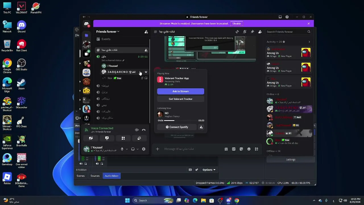Screen dimensions: 364x205
Task: Open the DR server icon
Action: (86, 91)
